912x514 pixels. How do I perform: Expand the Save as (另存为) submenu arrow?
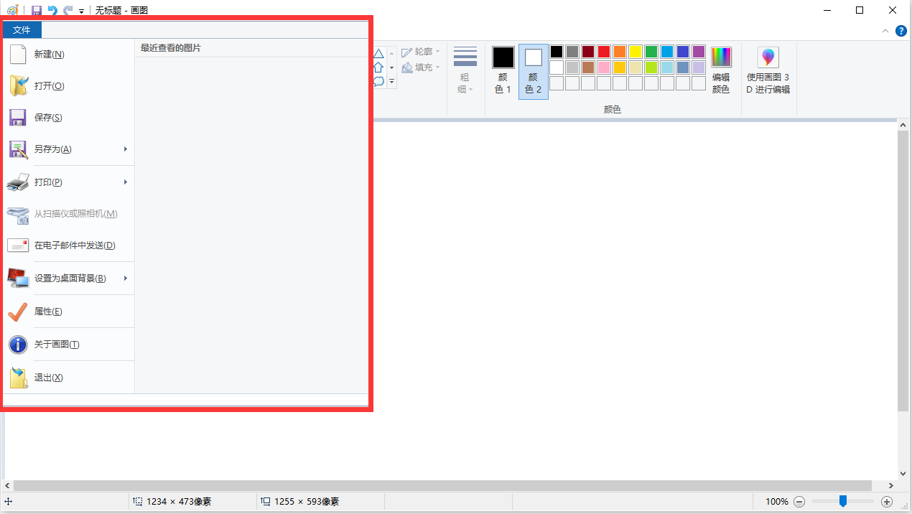coord(126,149)
